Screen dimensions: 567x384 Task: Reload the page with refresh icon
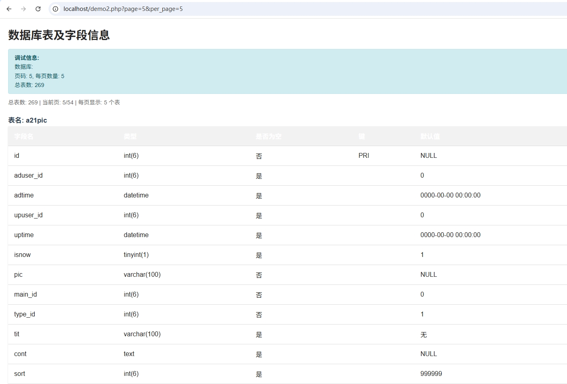(x=38, y=9)
